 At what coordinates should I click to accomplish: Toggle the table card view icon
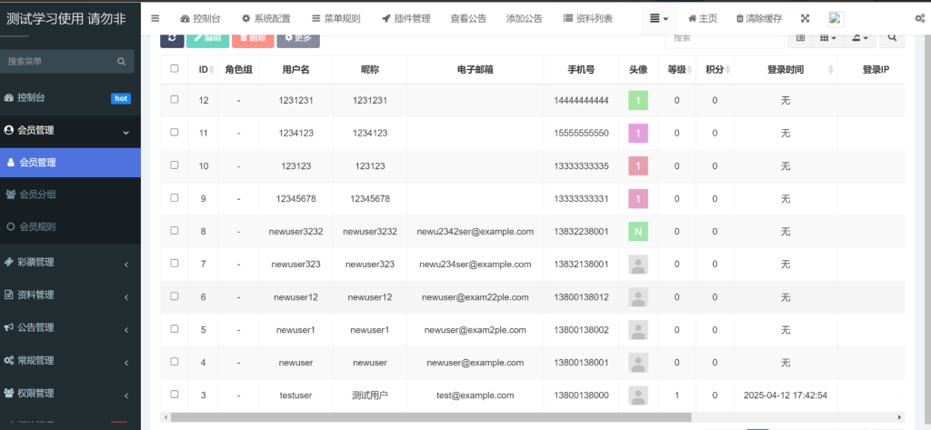800,38
